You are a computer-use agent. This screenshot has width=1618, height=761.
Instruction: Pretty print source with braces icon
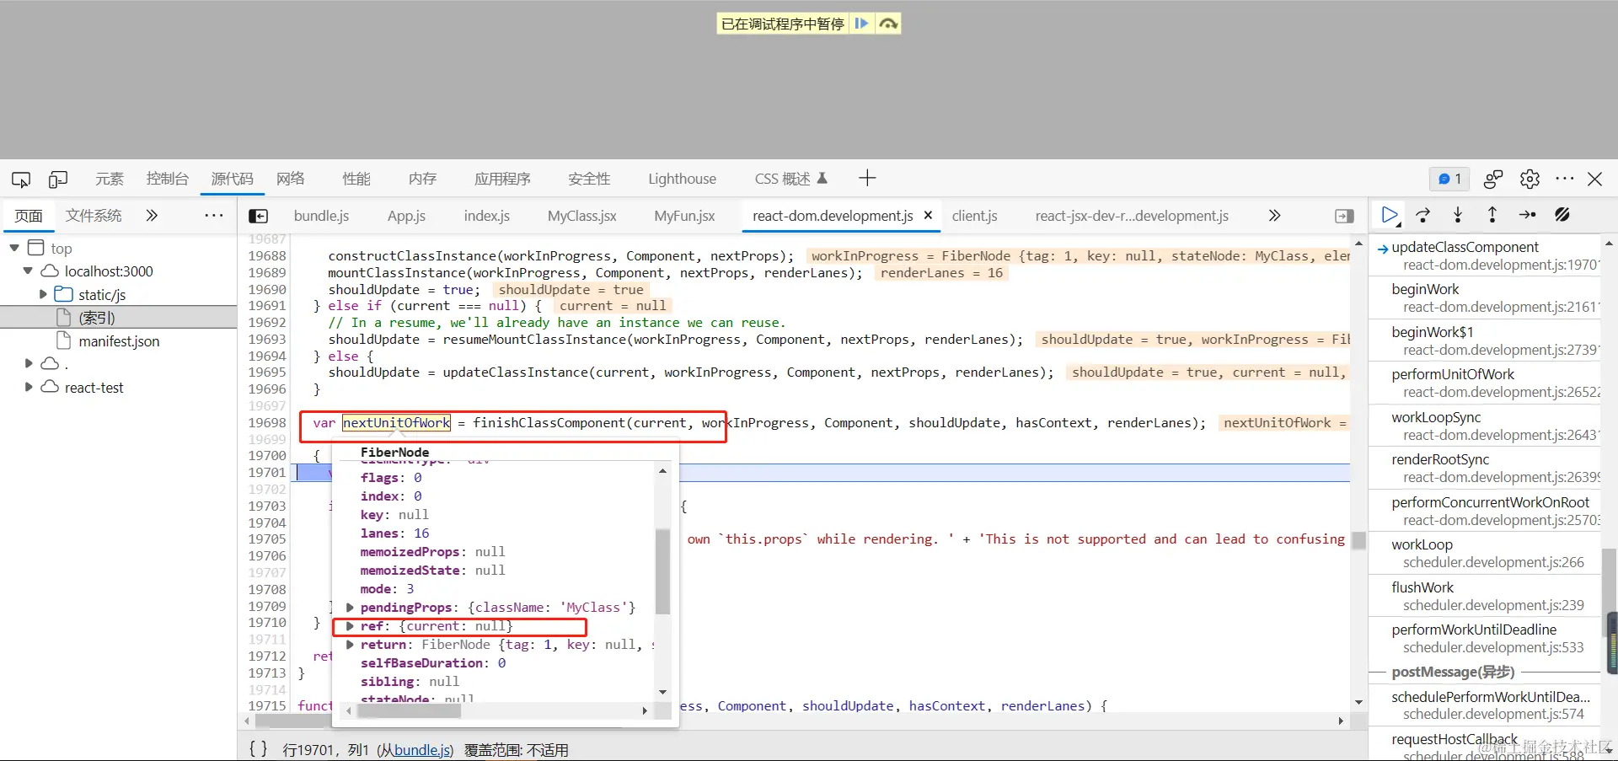point(259,749)
